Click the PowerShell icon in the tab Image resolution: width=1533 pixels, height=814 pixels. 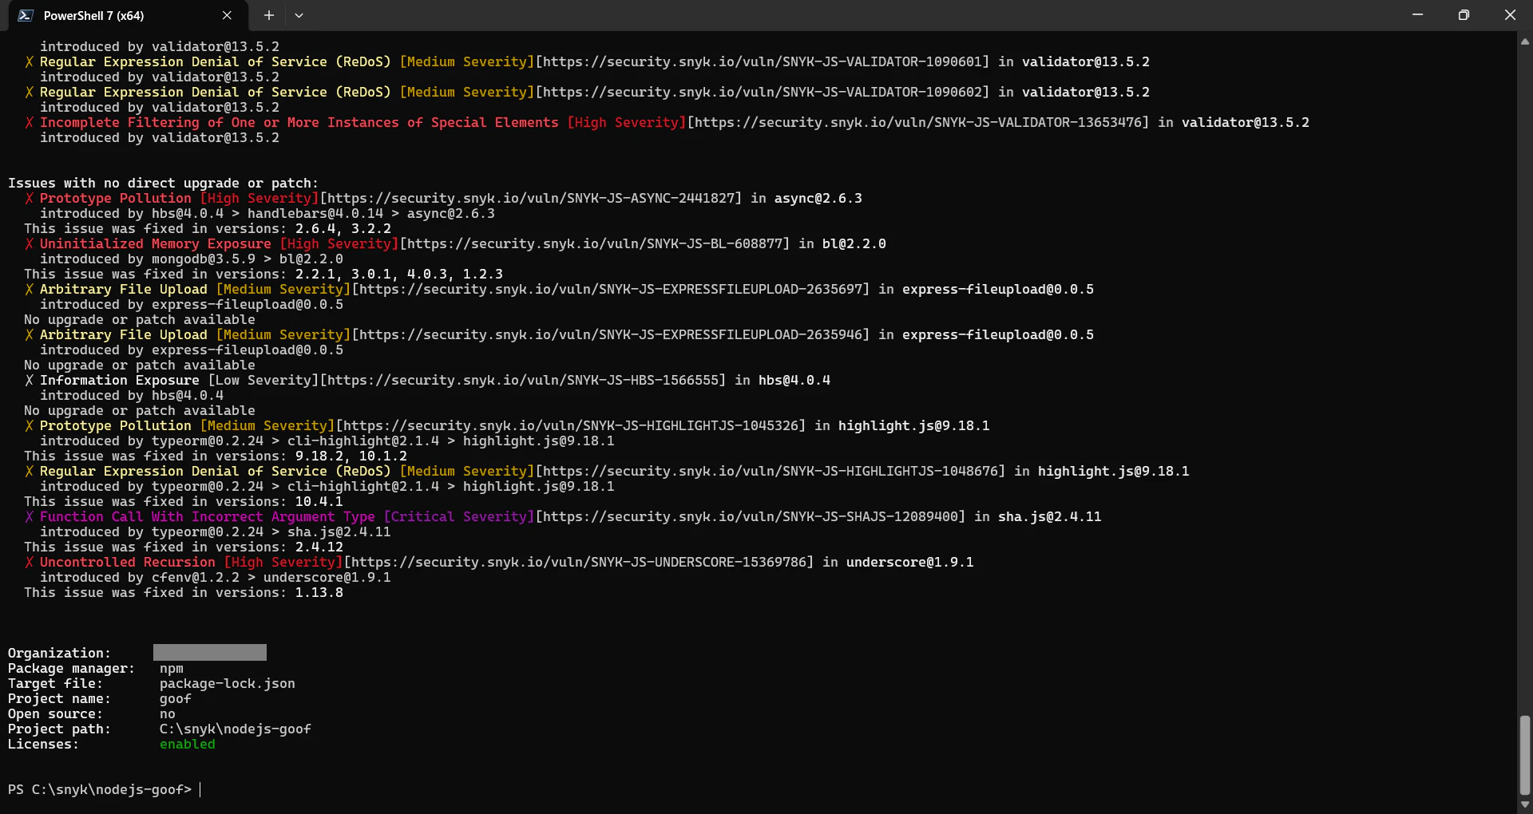[x=26, y=15]
